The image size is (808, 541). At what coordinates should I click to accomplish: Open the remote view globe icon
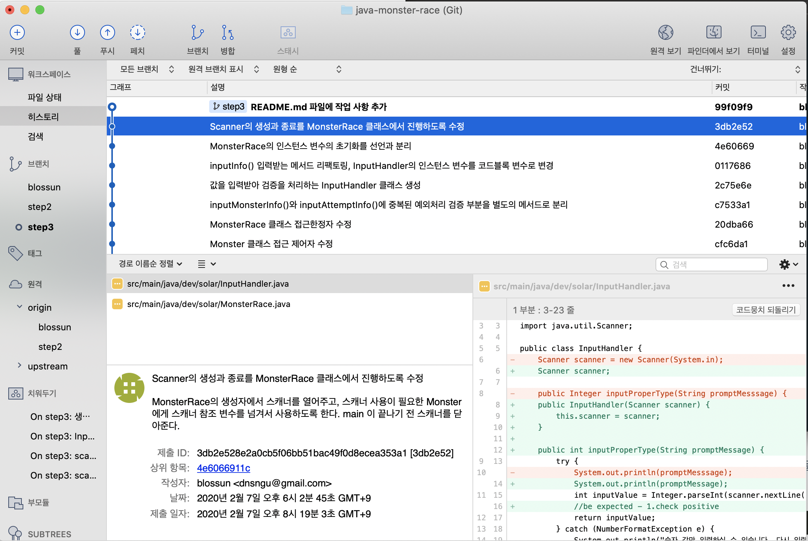665,33
